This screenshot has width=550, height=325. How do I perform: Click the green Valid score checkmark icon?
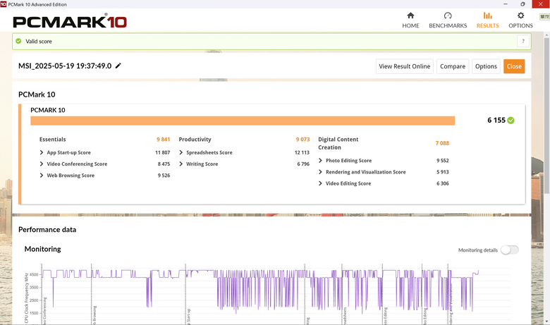coord(18,41)
